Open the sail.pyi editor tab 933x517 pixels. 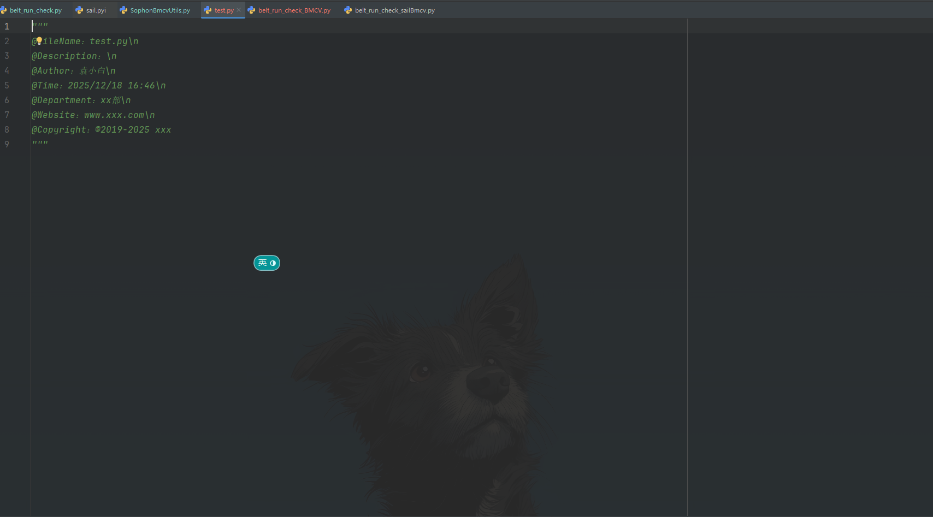pyautogui.click(x=92, y=10)
